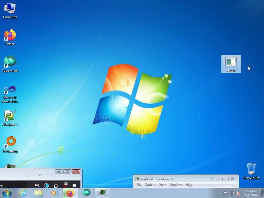Select the Everything search shortcut
This screenshot has width=264, height=198.
click(x=10, y=144)
